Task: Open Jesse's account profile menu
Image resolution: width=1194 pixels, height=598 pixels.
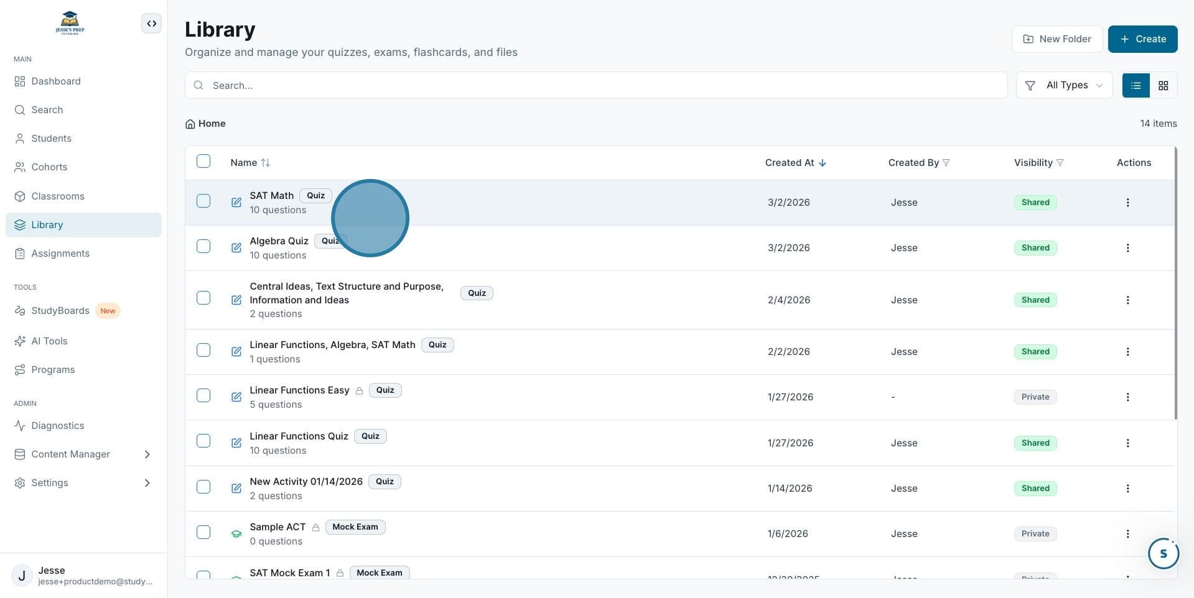Action: tap(83, 576)
